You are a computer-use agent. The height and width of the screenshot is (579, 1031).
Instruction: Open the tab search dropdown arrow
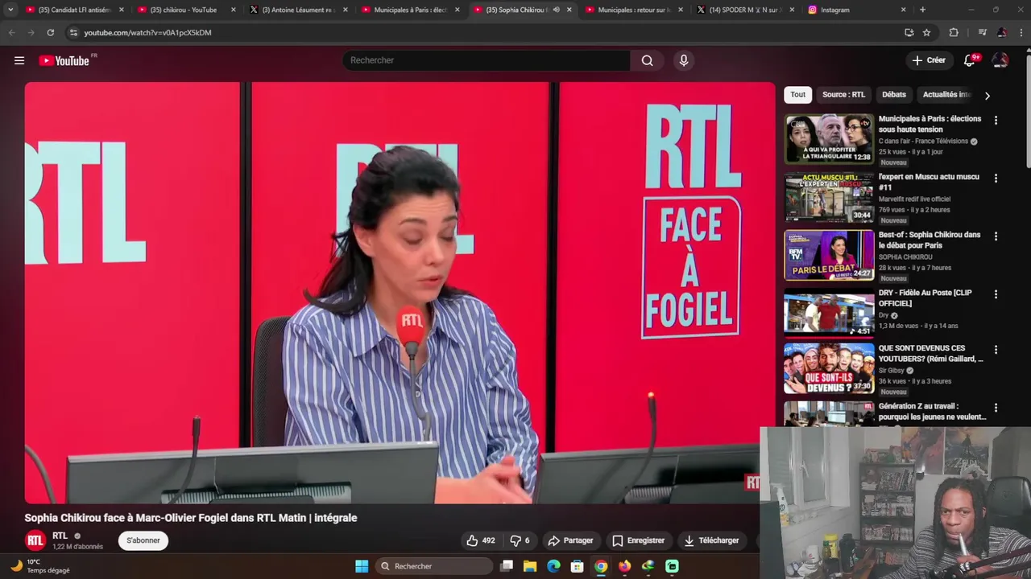(10, 10)
